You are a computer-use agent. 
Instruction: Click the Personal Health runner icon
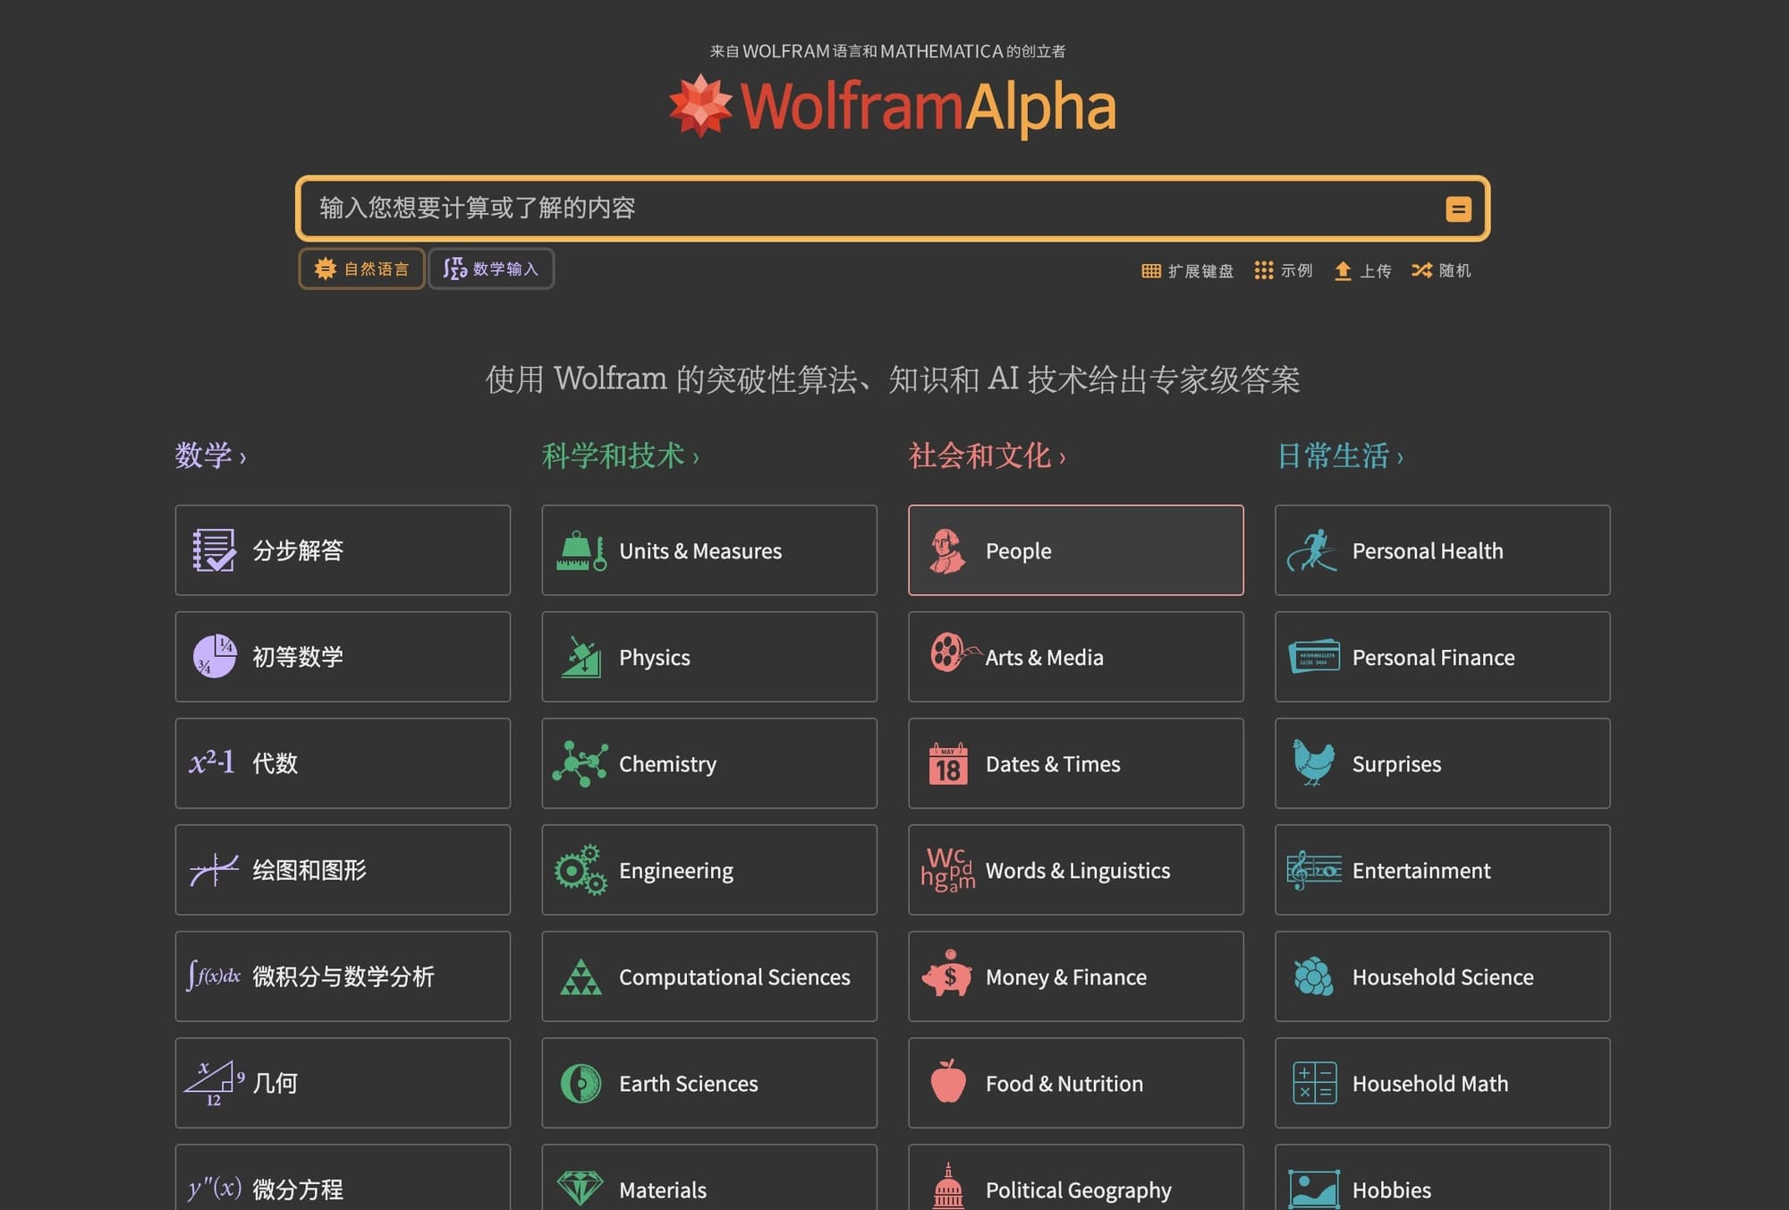pyautogui.click(x=1313, y=550)
